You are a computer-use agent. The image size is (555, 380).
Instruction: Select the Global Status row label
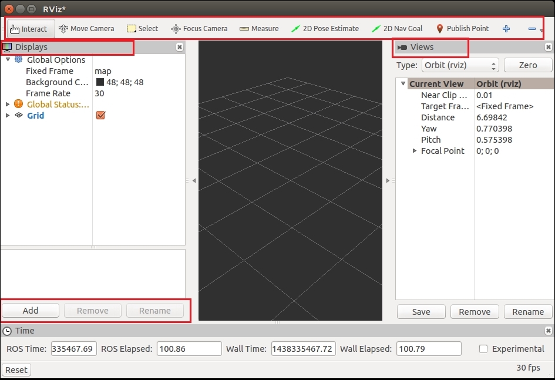coord(58,105)
